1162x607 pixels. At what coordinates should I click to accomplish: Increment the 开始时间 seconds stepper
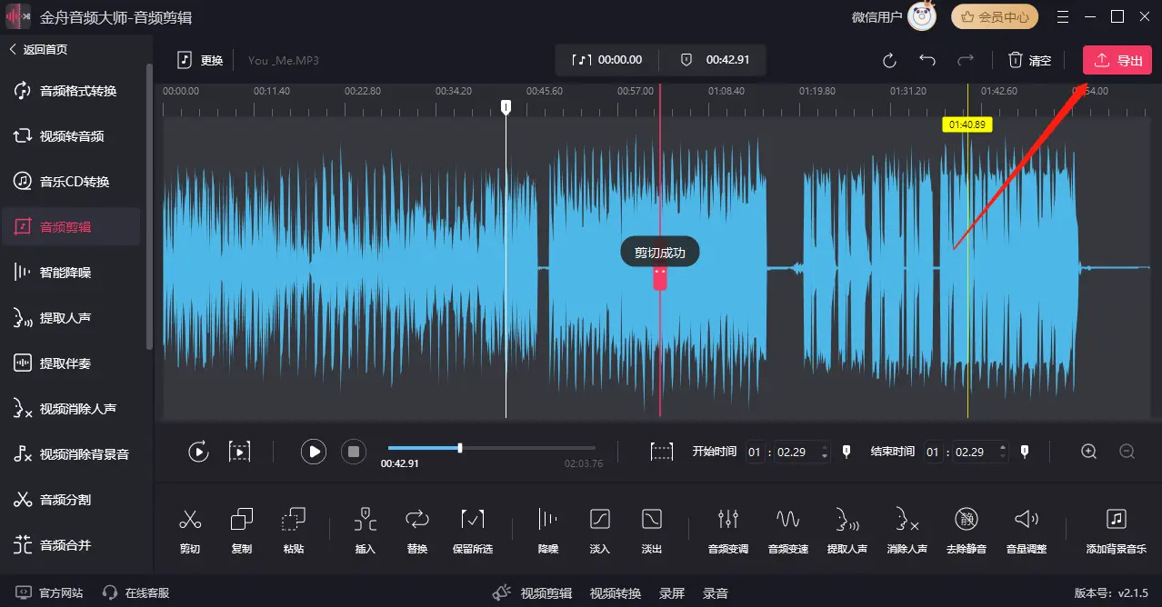click(823, 447)
